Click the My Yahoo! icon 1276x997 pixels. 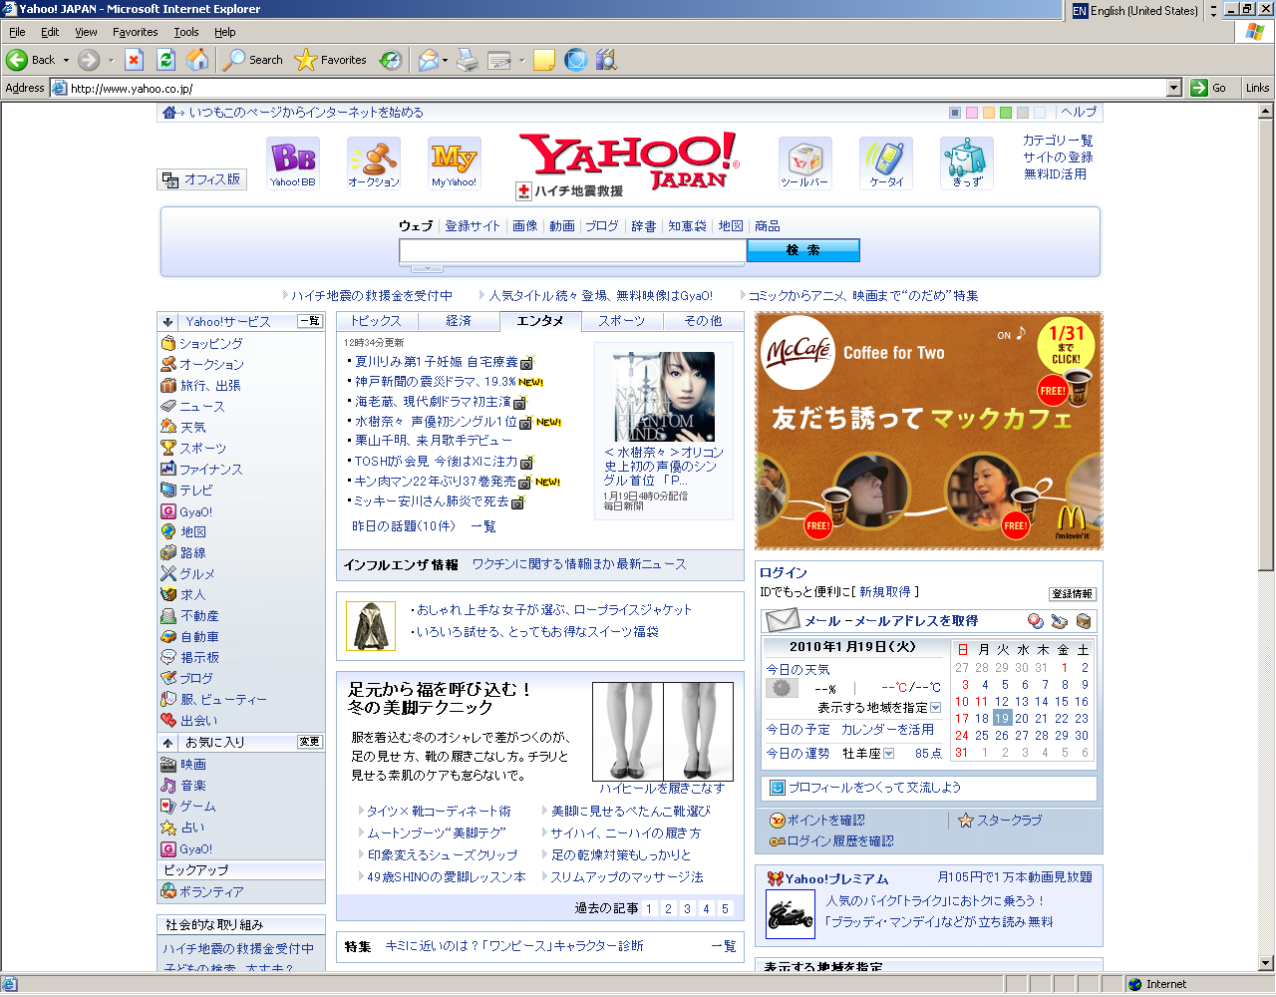point(454,162)
